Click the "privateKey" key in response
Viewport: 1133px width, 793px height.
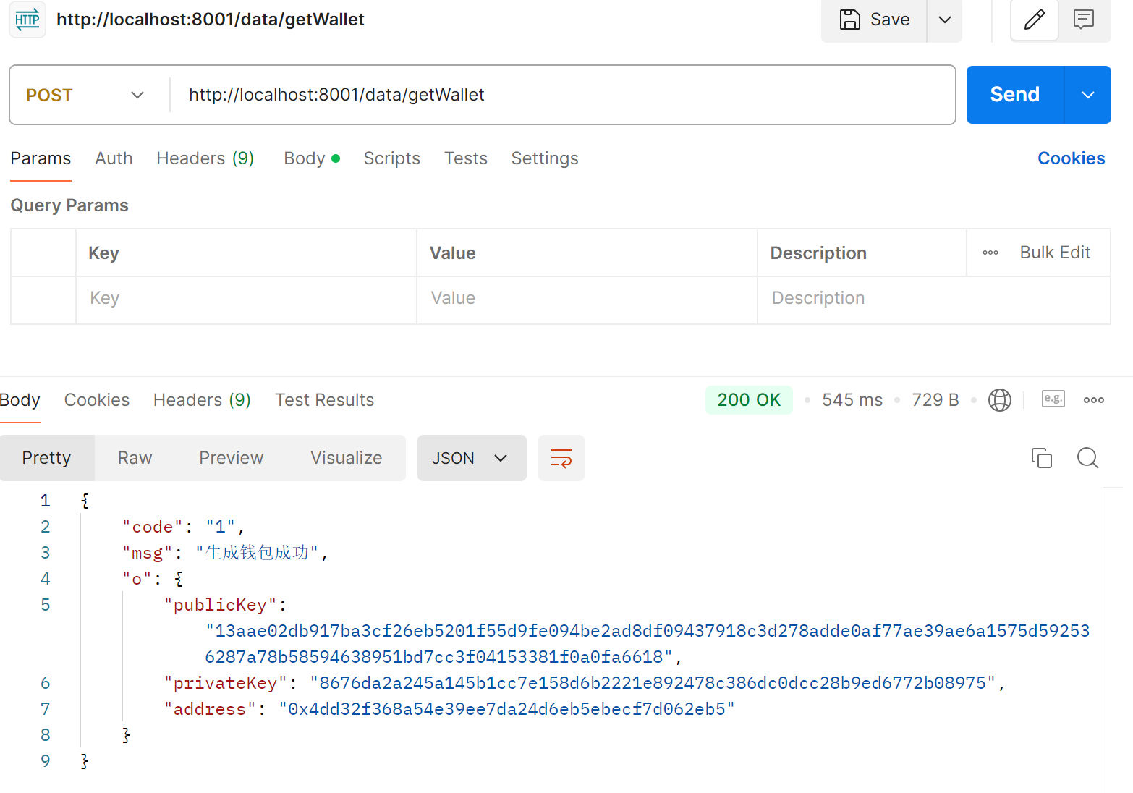(x=226, y=683)
